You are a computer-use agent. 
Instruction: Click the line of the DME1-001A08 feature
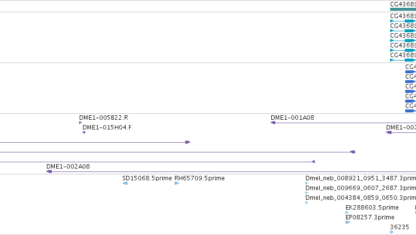tap(345, 123)
